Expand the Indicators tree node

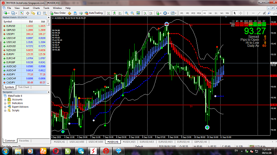tap(5, 103)
